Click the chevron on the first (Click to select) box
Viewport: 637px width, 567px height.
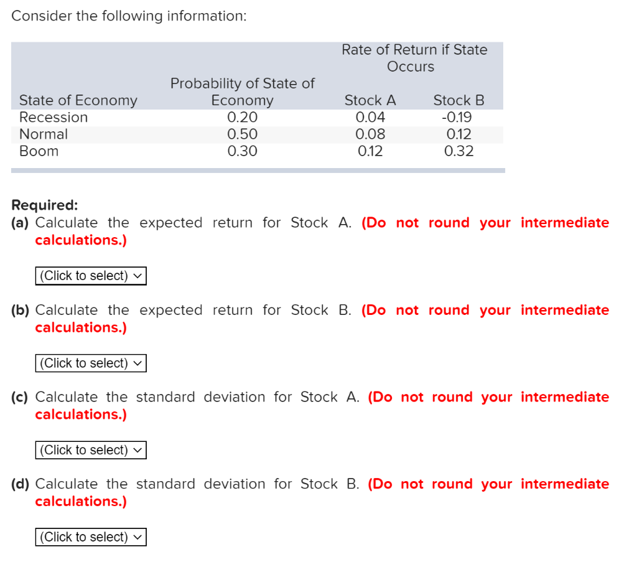pos(138,275)
